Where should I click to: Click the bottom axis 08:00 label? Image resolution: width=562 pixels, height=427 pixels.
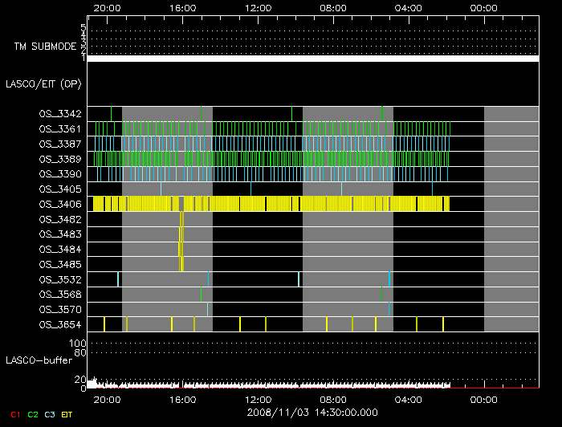pos(333,400)
